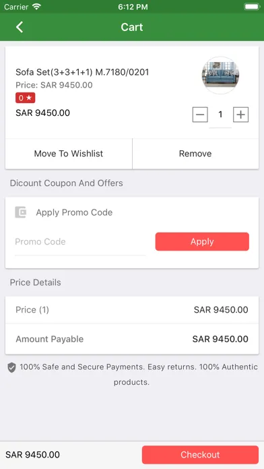Image resolution: width=264 pixels, height=469 pixels.
Task: Apply the entered promo code
Action: (x=202, y=242)
